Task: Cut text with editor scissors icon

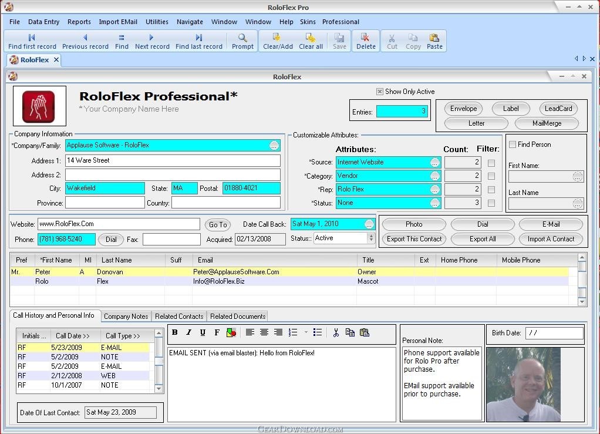Action: (x=336, y=332)
